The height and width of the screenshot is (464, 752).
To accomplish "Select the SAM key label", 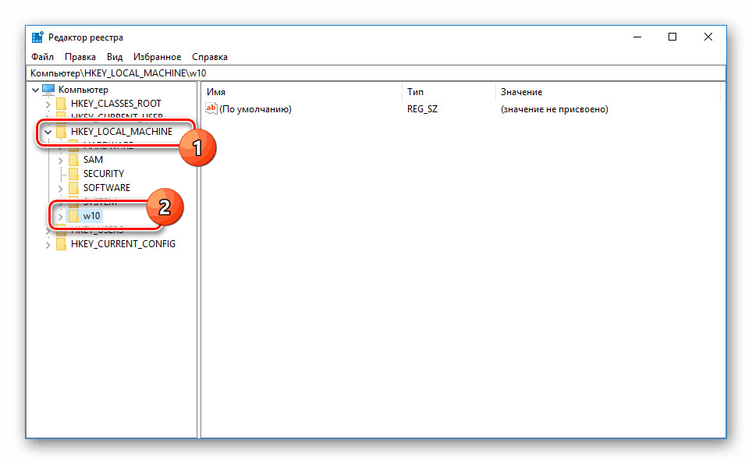I will pyautogui.click(x=93, y=160).
